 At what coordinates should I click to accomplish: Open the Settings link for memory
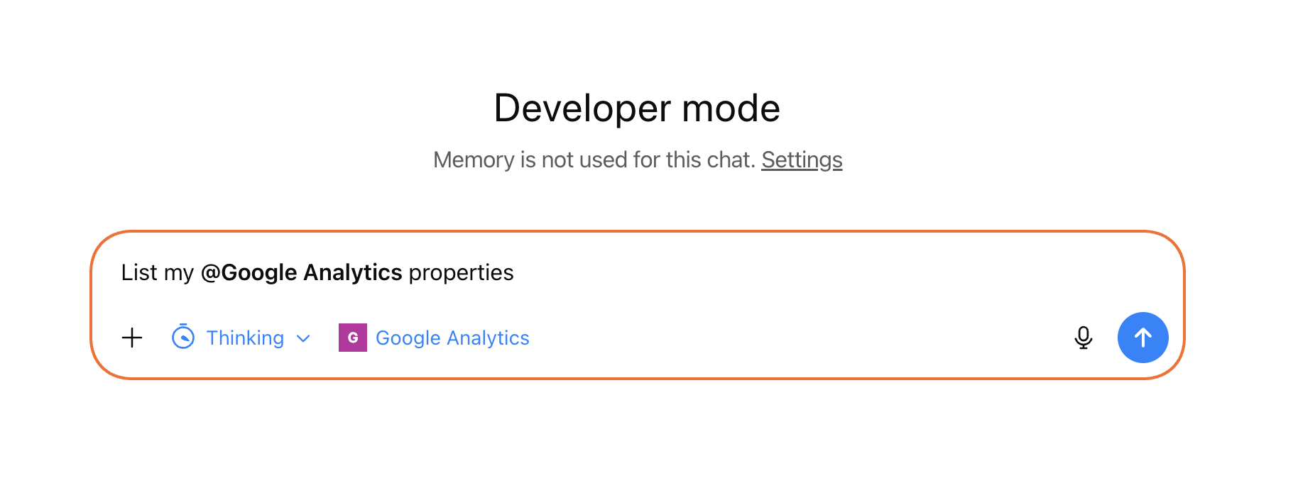click(x=801, y=160)
